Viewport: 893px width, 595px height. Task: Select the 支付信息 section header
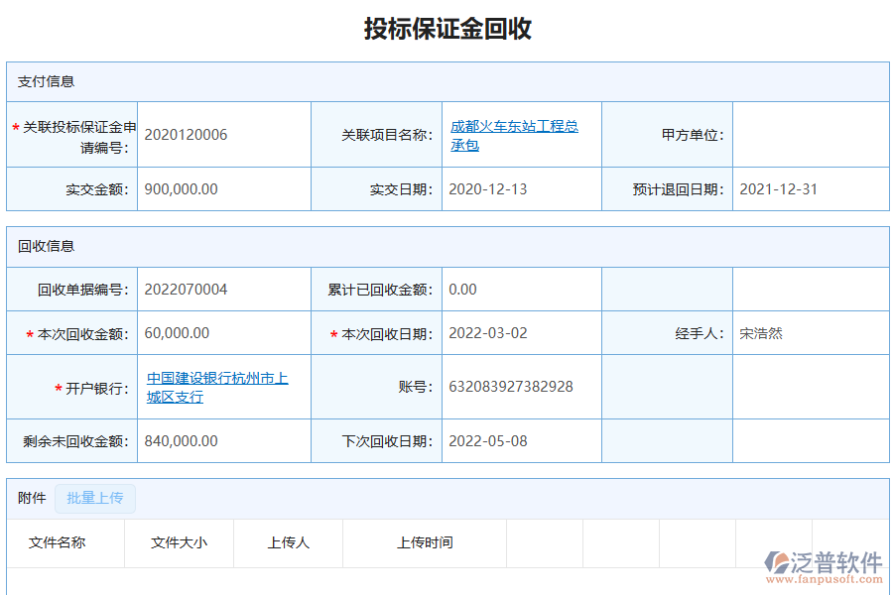click(38, 82)
